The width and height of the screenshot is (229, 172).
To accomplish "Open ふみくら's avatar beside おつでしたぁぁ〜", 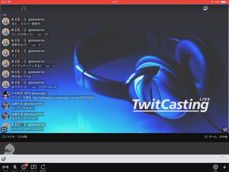I will tap(6, 106).
